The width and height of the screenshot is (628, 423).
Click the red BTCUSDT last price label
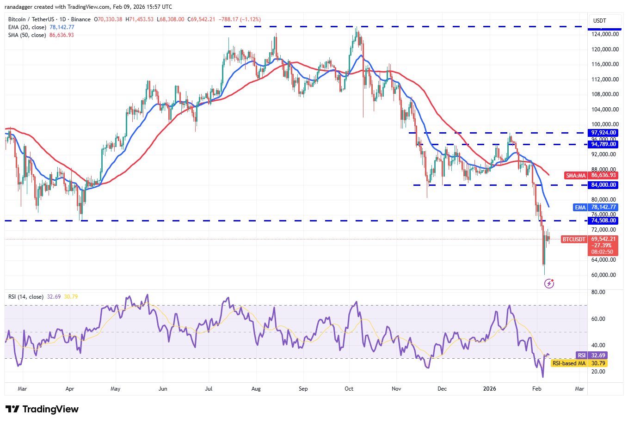(x=573, y=239)
